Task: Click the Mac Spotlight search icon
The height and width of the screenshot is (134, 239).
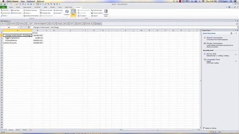Action: tap(231, 1)
